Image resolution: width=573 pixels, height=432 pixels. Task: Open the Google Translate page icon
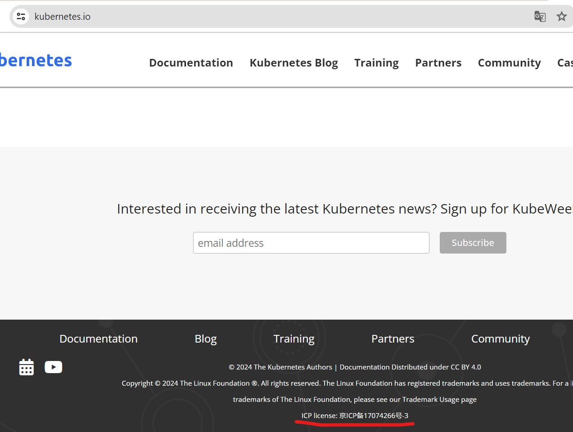pos(540,17)
